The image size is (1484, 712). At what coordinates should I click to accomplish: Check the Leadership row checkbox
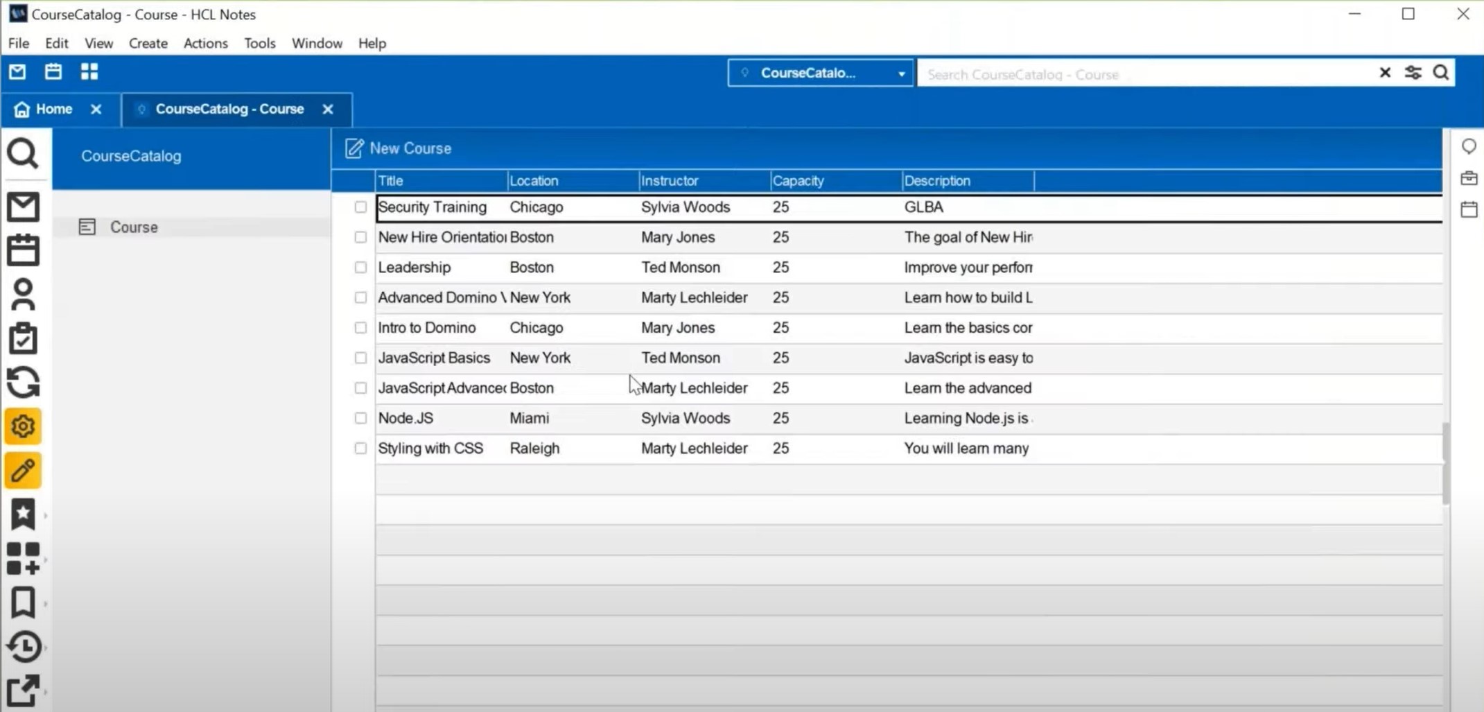360,267
